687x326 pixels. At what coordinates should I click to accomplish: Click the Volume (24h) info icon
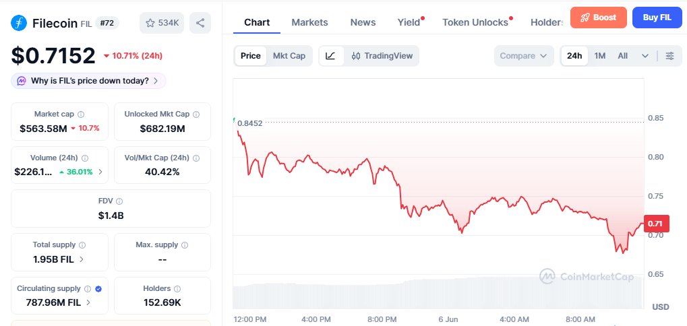[85, 158]
